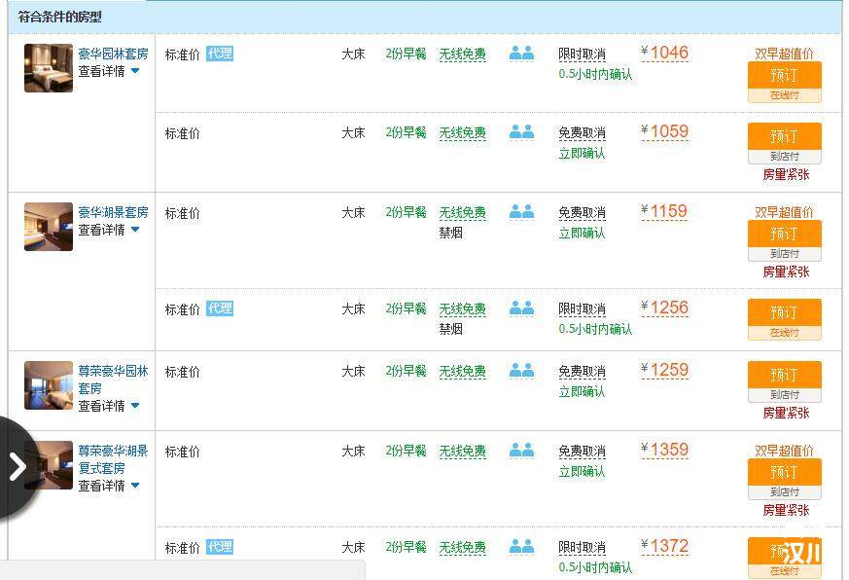Click two-guest icon in ¥1359 row
The image size is (849, 580).
(521, 451)
